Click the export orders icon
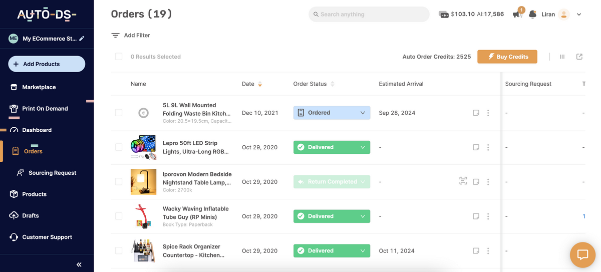The image size is (601, 272). pyautogui.click(x=579, y=57)
